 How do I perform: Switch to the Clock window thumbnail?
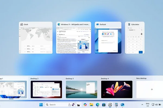36,38
